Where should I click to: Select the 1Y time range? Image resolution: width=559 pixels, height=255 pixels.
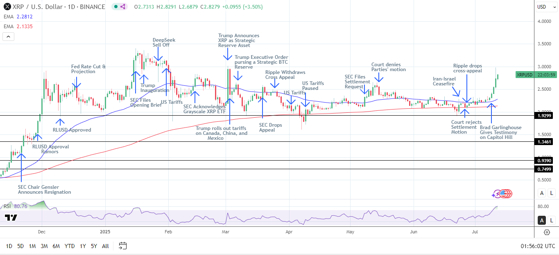pos(83,246)
